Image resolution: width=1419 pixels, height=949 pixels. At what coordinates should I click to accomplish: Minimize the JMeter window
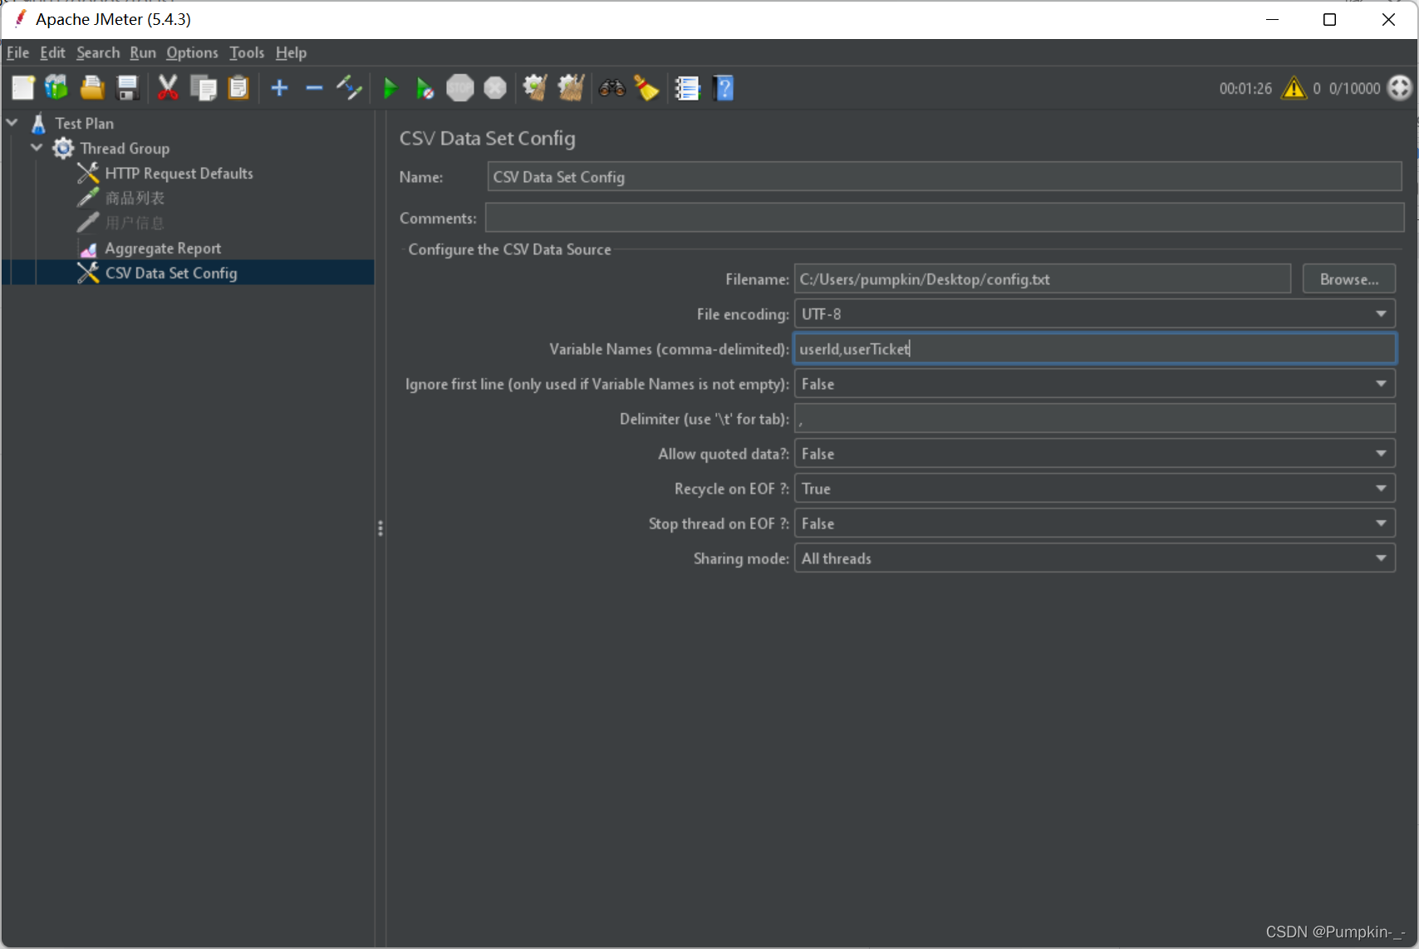tap(1271, 19)
